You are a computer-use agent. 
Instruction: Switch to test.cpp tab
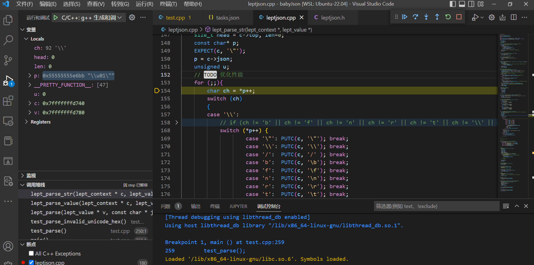(x=175, y=18)
